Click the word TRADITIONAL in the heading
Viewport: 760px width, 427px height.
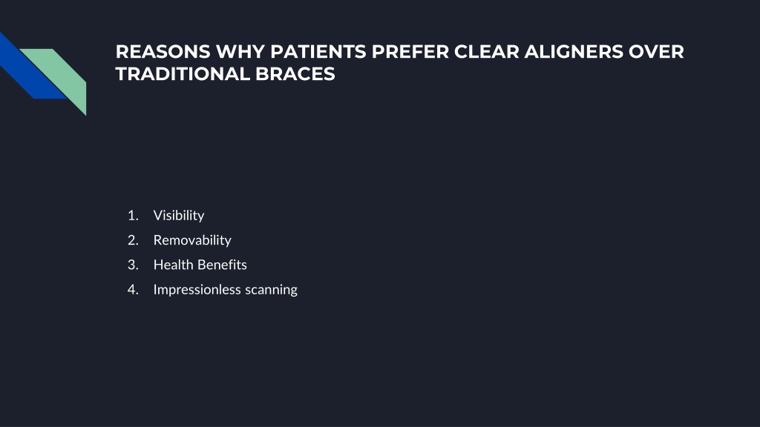[183, 74]
